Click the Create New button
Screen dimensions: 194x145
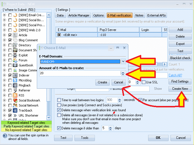pos(180,89)
